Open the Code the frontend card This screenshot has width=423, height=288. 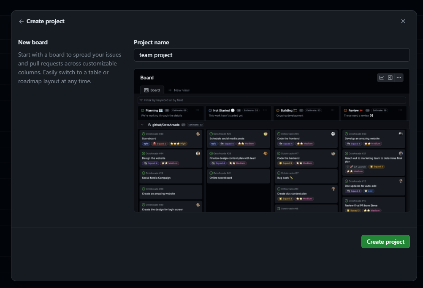click(306, 139)
